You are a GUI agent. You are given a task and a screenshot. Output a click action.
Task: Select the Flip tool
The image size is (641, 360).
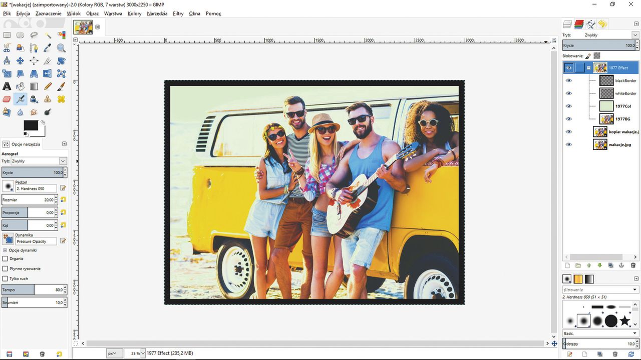48,73
